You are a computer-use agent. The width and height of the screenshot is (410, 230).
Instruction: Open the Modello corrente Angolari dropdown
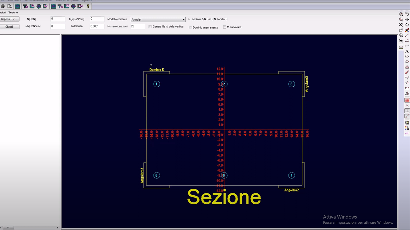158,19
